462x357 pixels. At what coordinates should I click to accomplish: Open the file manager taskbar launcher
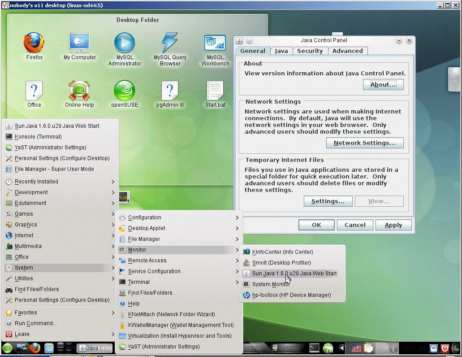click(x=49, y=348)
